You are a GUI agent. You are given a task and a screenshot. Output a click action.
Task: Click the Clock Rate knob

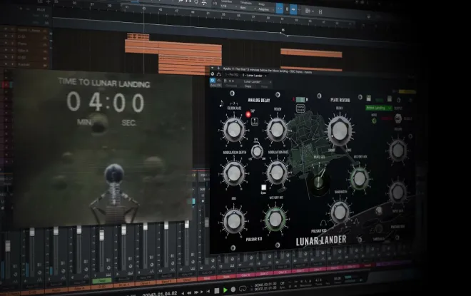[234, 130]
